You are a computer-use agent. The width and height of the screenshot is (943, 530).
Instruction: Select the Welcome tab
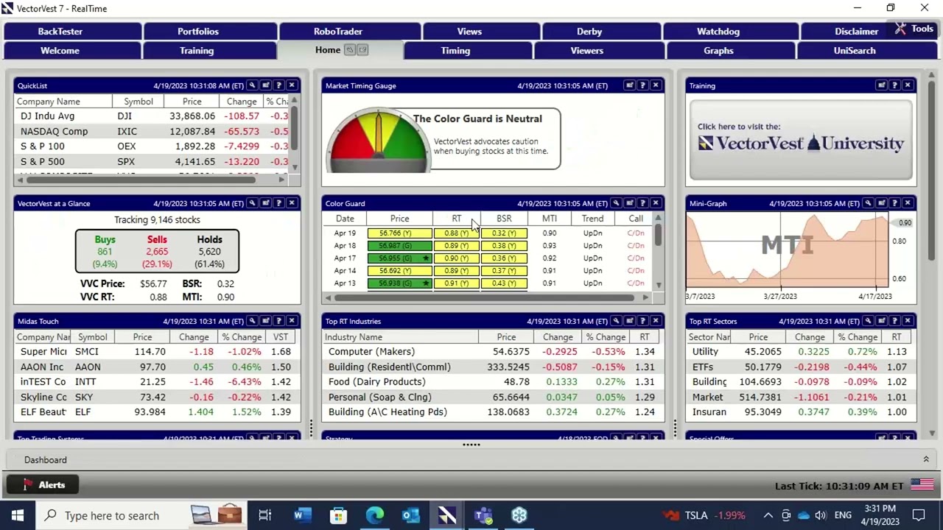pos(72,51)
